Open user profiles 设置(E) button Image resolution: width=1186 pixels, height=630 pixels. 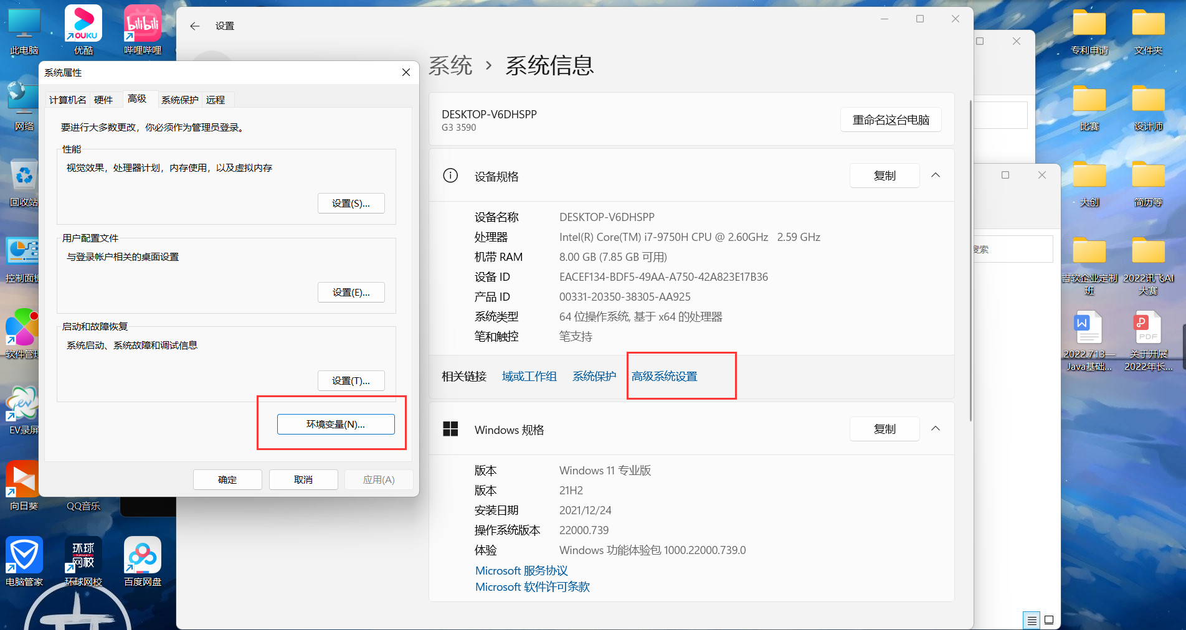(351, 292)
